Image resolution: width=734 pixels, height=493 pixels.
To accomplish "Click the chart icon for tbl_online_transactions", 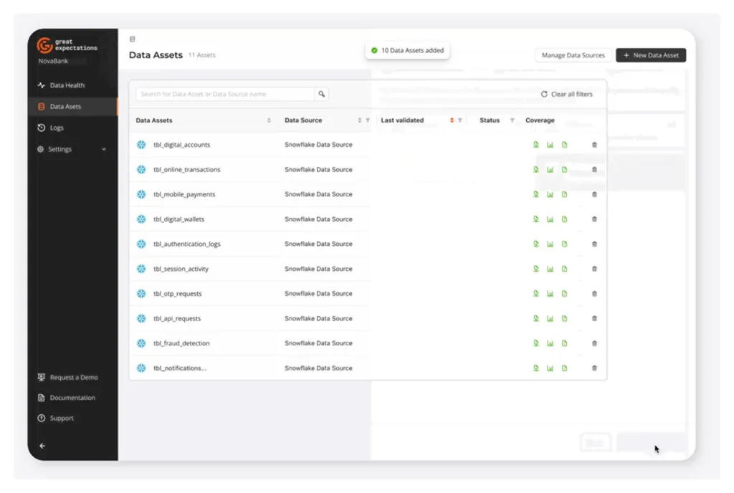I will tap(550, 170).
